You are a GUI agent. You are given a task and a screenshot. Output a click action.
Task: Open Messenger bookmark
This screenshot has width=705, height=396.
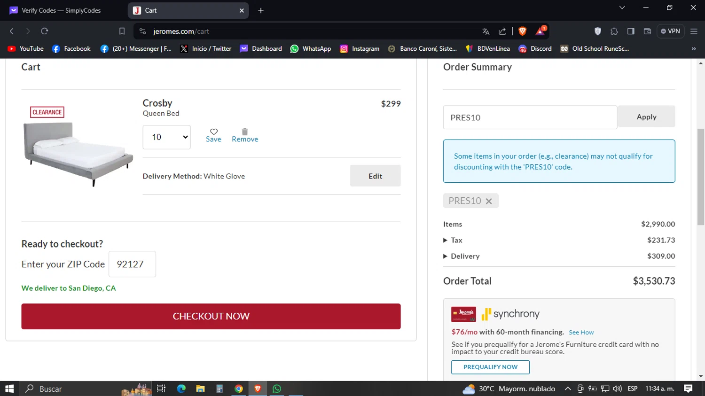tap(136, 48)
